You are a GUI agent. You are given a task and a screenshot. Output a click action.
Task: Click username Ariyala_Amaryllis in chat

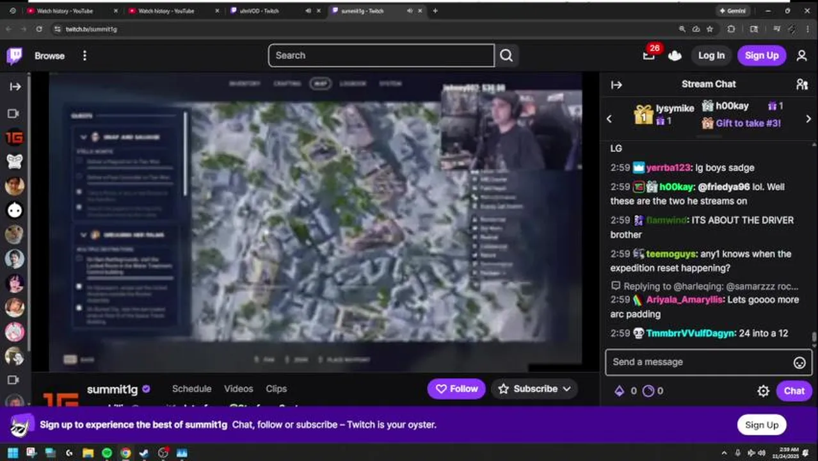click(684, 300)
